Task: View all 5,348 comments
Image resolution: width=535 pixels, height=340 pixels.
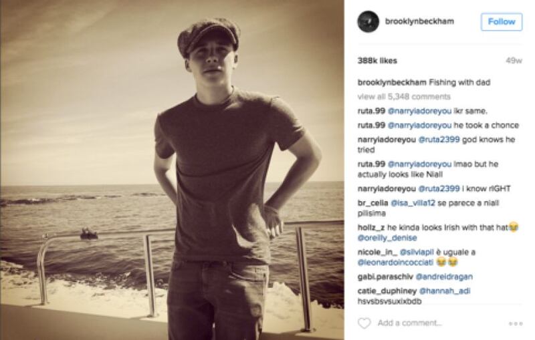Action: tap(404, 97)
